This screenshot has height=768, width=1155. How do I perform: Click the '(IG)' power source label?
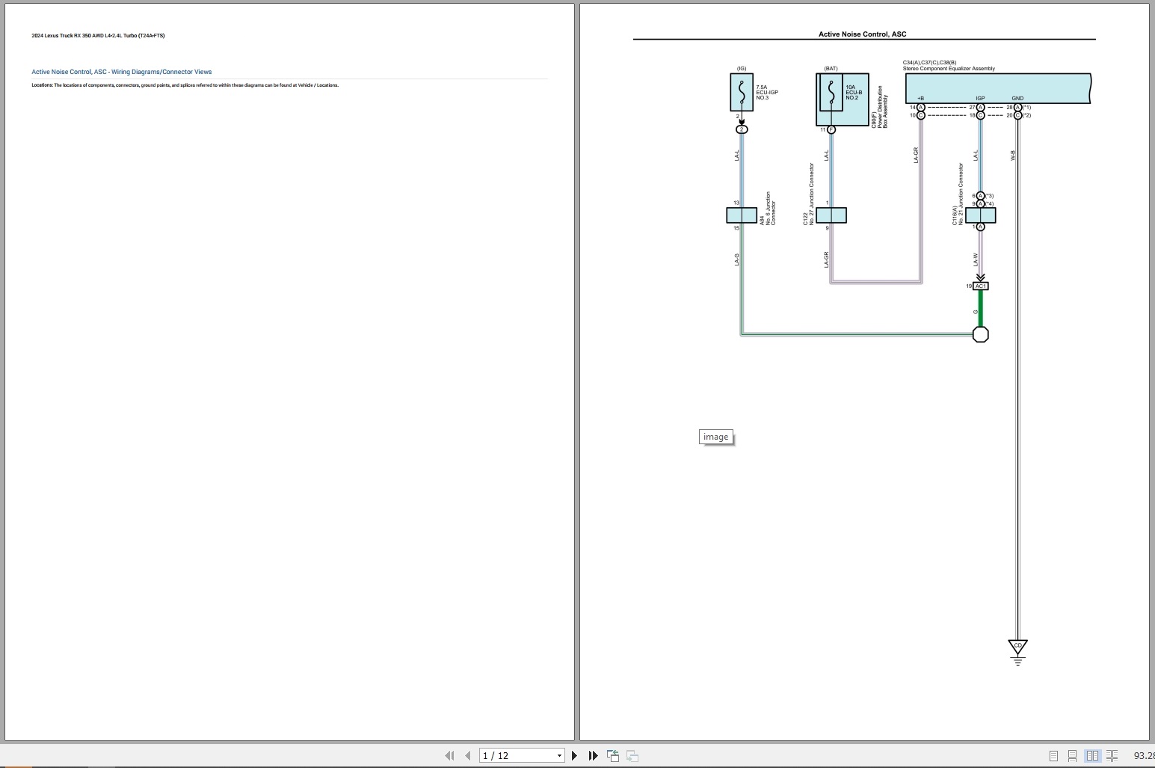point(742,69)
